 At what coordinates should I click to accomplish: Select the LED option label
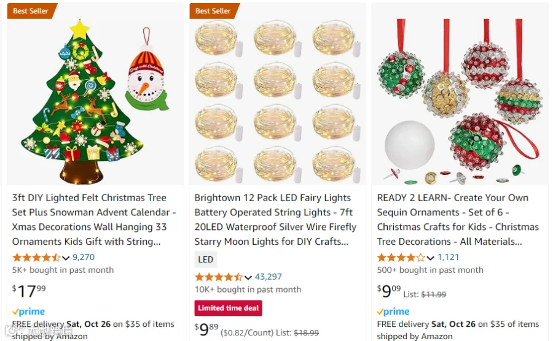pyautogui.click(x=206, y=259)
